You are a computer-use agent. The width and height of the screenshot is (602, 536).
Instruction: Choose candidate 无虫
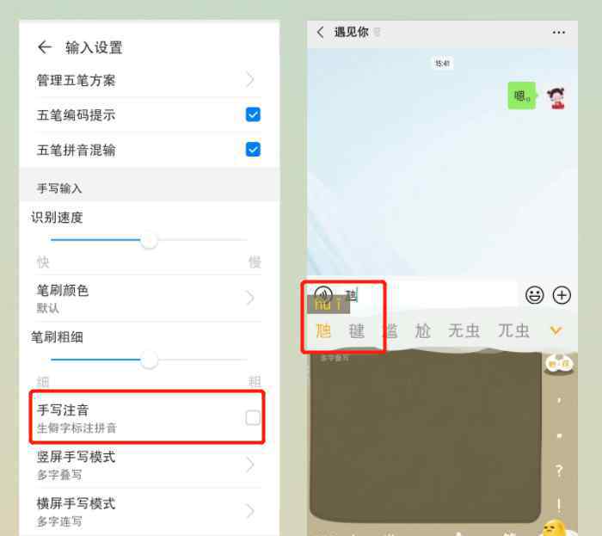point(464,330)
